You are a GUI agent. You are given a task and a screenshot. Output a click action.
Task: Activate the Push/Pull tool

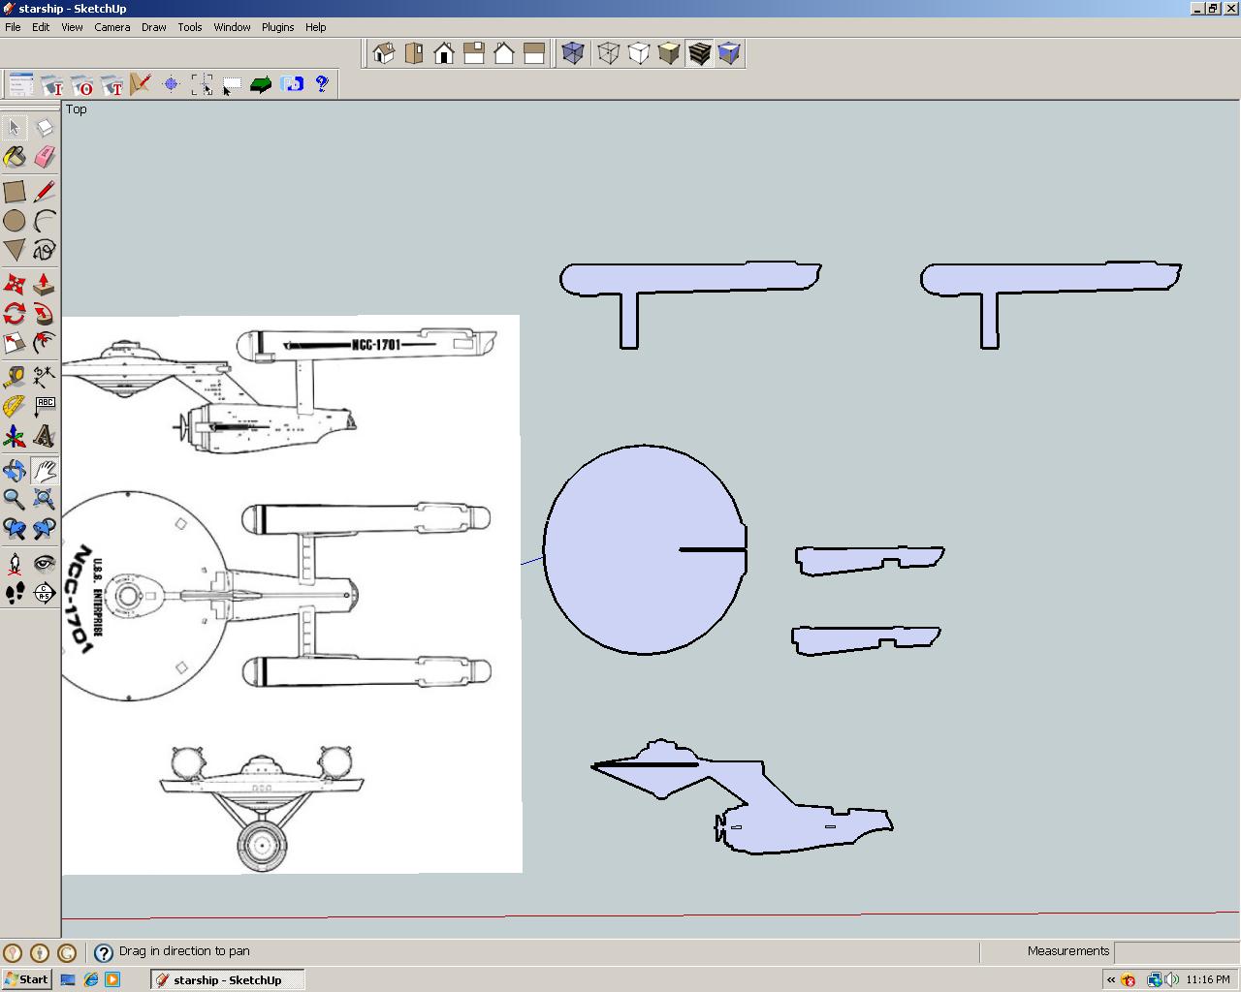(45, 284)
